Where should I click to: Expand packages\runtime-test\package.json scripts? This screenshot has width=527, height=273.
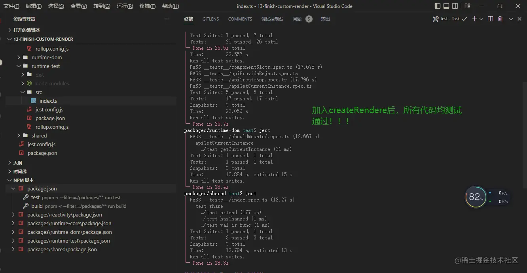coord(91,241)
